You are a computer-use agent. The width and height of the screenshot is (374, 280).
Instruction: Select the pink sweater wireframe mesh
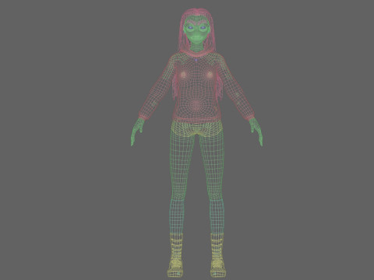(196, 88)
